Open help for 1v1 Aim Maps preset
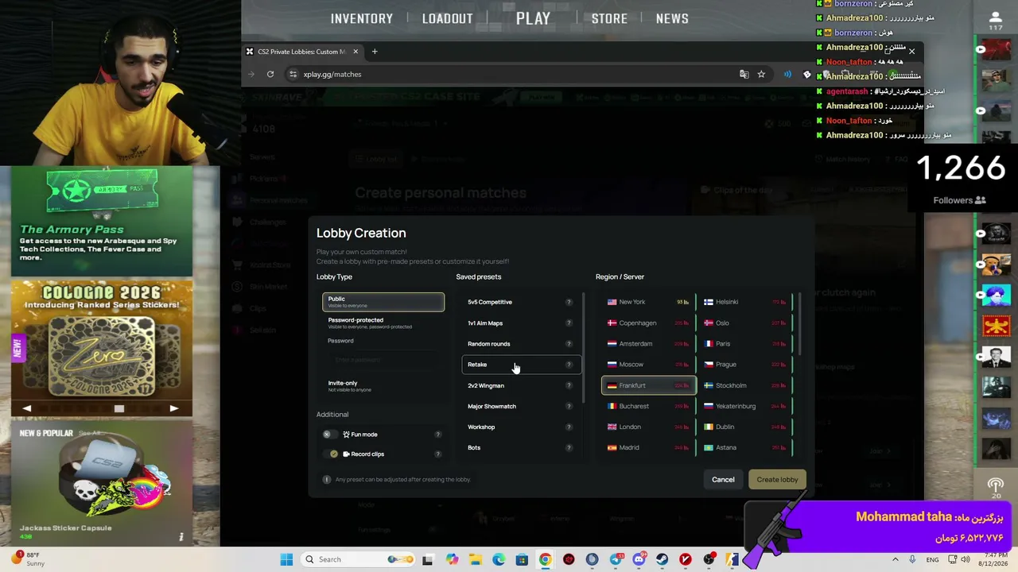 point(569,323)
